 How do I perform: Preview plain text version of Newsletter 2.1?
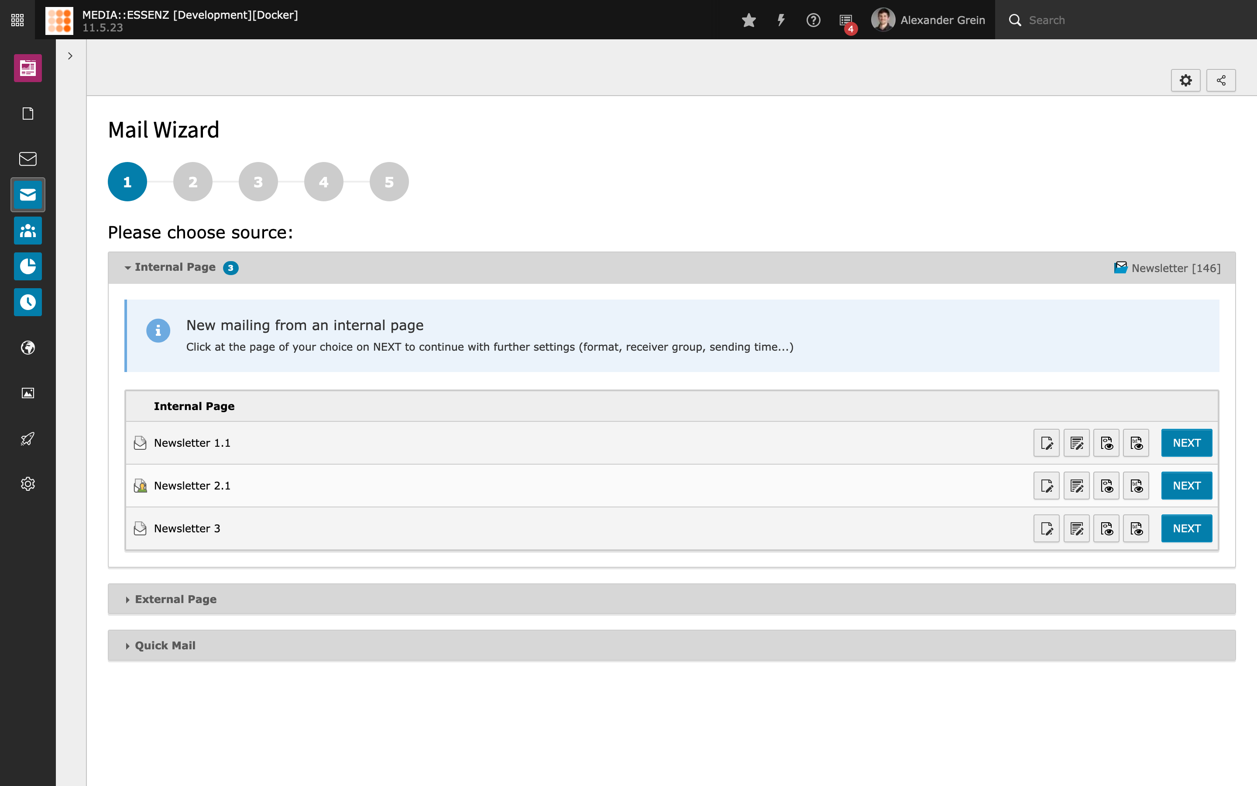1136,486
